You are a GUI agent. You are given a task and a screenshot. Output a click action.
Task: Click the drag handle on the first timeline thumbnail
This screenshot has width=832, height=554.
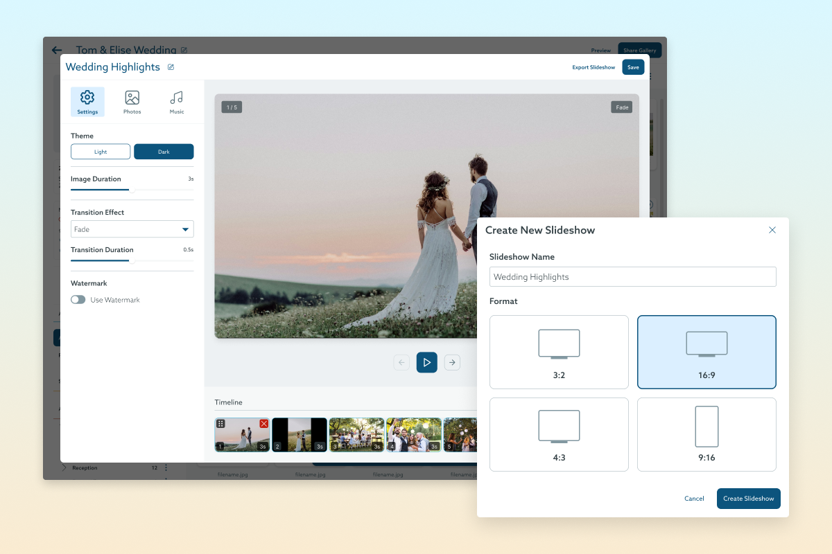(x=220, y=423)
